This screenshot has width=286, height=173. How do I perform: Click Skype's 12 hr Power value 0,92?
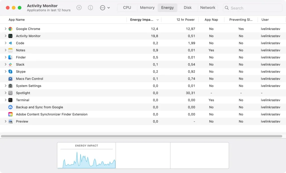point(192,72)
